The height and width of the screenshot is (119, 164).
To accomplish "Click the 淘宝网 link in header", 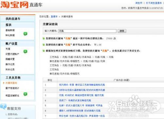I will (x=139, y=3).
